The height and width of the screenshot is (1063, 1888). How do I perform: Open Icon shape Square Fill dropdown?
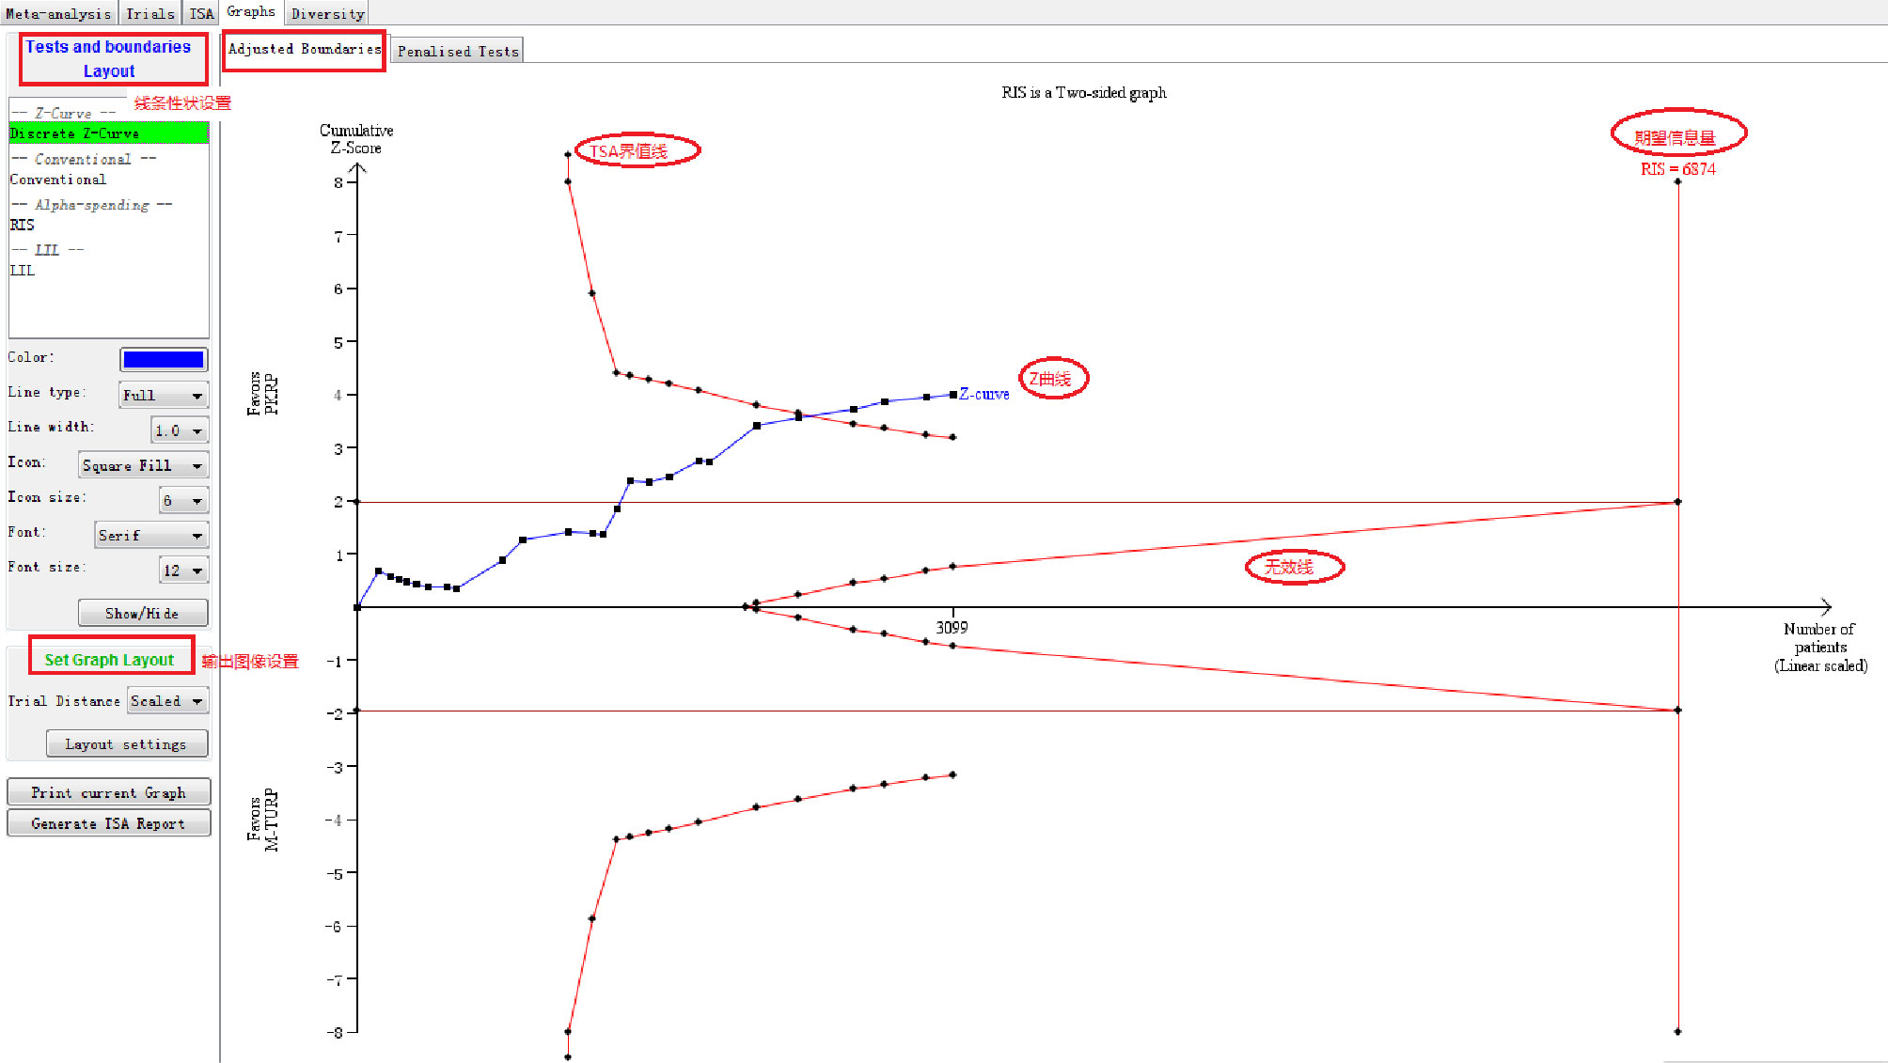click(x=143, y=465)
